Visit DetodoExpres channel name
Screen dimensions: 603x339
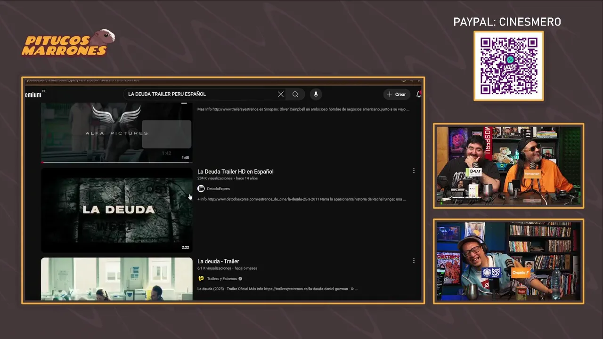(x=219, y=189)
